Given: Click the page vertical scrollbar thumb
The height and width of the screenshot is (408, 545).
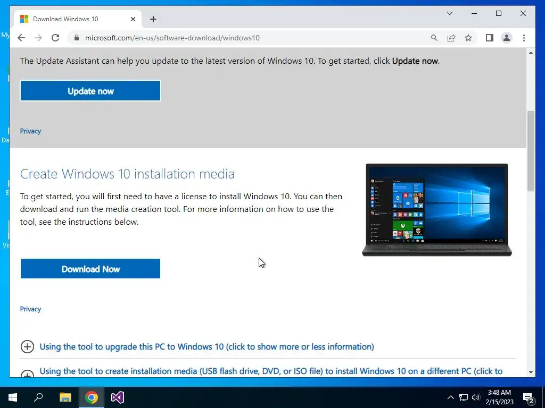Looking at the screenshot, I should [531, 151].
